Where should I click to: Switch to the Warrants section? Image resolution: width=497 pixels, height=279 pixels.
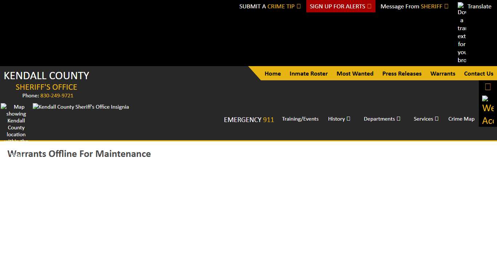click(442, 74)
